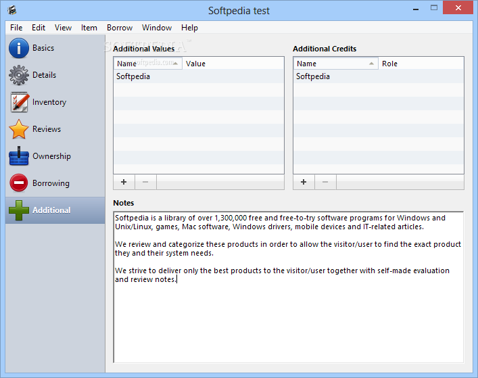Click the Value column header
Screen dimensions: 478x378
tap(233, 64)
